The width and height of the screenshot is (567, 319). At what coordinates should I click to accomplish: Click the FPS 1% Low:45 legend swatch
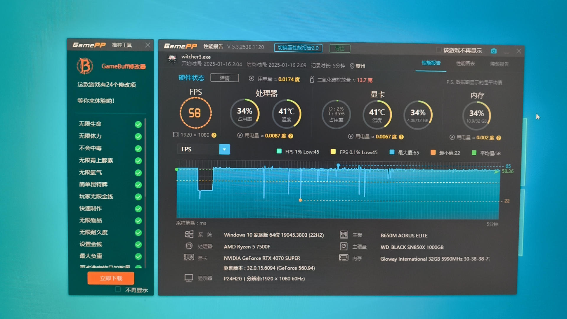pos(279,151)
